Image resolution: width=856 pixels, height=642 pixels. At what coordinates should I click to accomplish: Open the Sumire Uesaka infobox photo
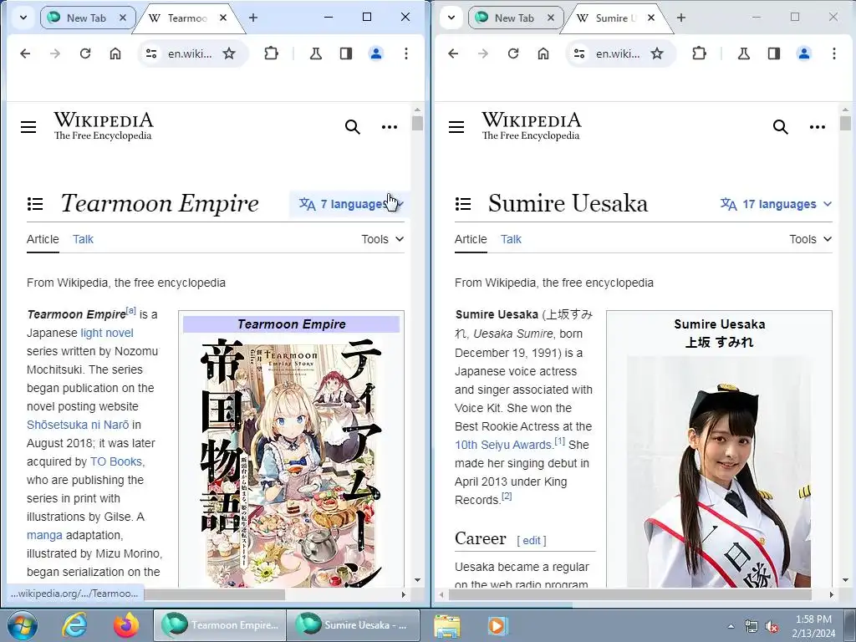pyautogui.click(x=719, y=471)
